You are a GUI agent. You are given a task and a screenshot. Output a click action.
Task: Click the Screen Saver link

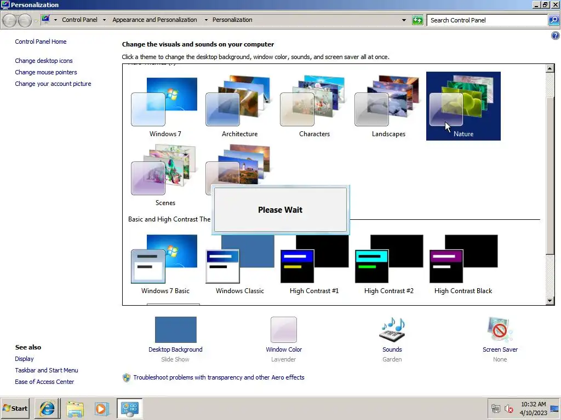click(x=500, y=349)
